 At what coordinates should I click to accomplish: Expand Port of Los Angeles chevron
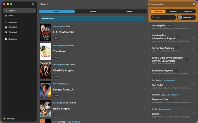click(x=194, y=49)
